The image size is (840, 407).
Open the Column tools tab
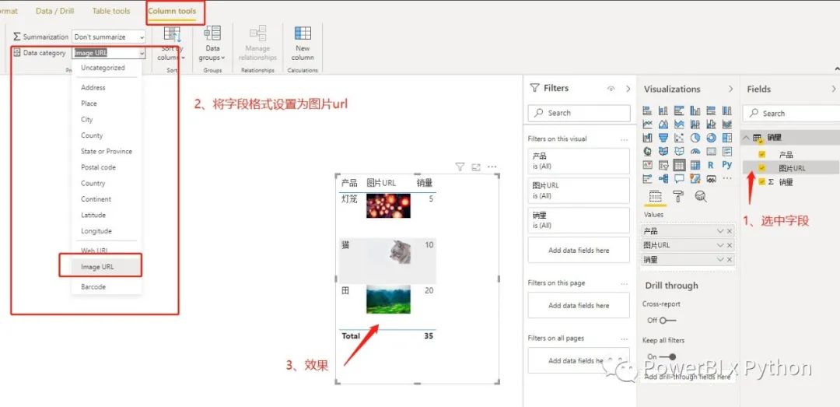172,11
